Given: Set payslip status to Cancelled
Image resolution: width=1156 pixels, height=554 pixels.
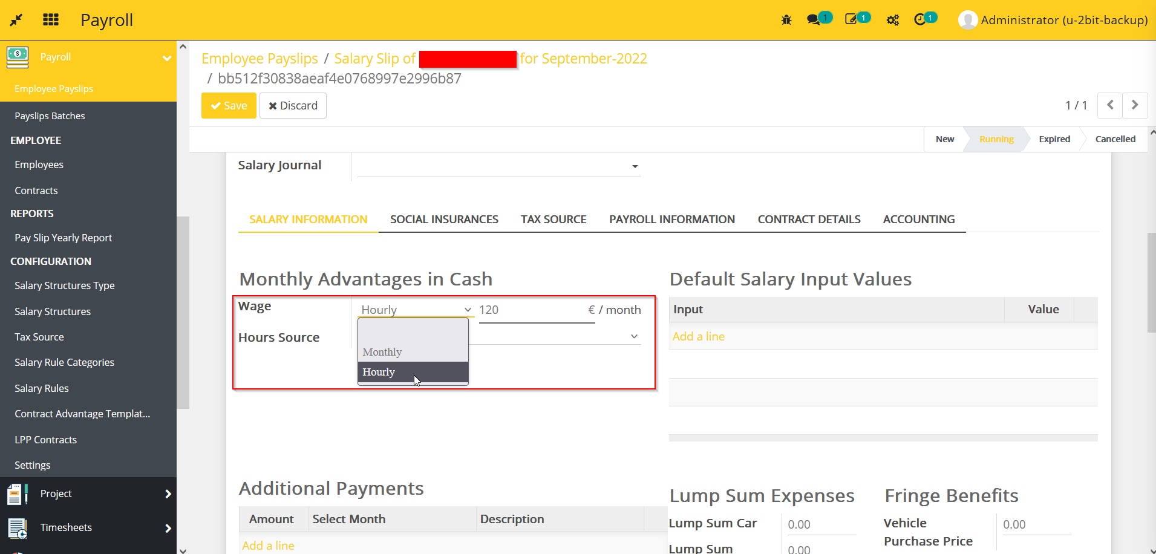Looking at the screenshot, I should coord(1114,138).
